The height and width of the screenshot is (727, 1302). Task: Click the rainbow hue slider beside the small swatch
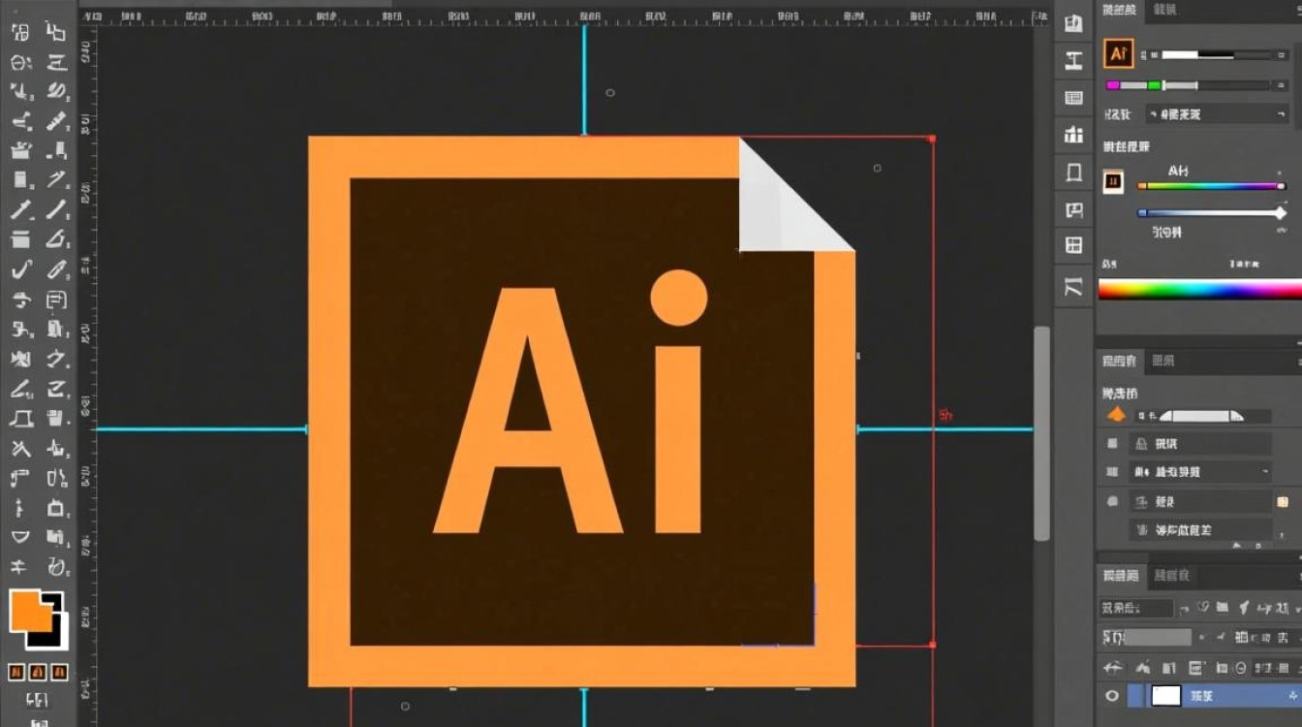tap(1211, 186)
